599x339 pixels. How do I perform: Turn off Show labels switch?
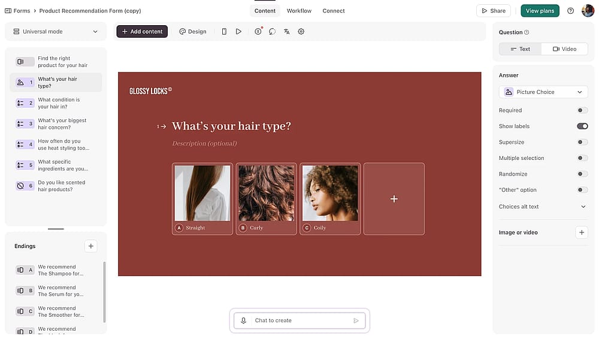[582, 126]
